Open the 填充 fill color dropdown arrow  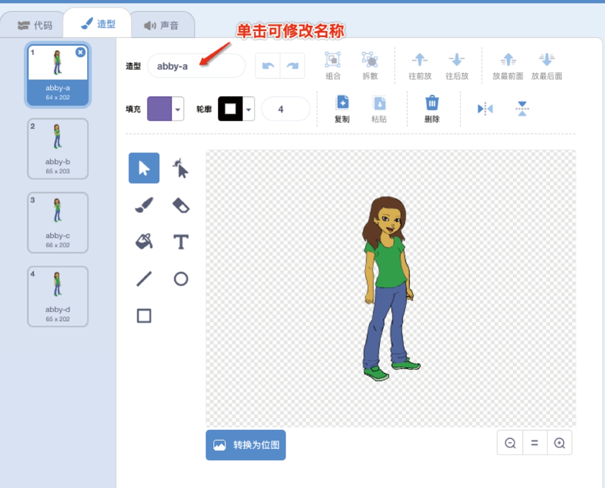coord(177,109)
